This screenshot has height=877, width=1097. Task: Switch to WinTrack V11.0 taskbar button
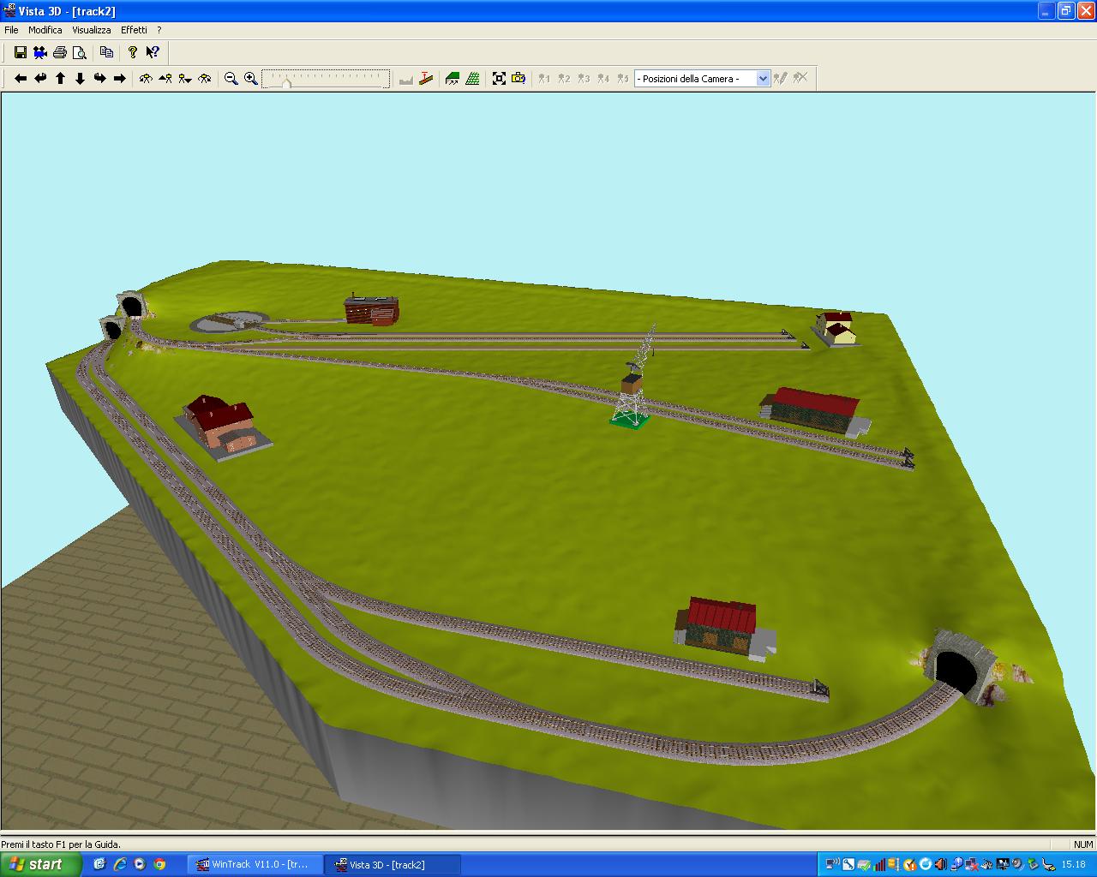tap(255, 864)
